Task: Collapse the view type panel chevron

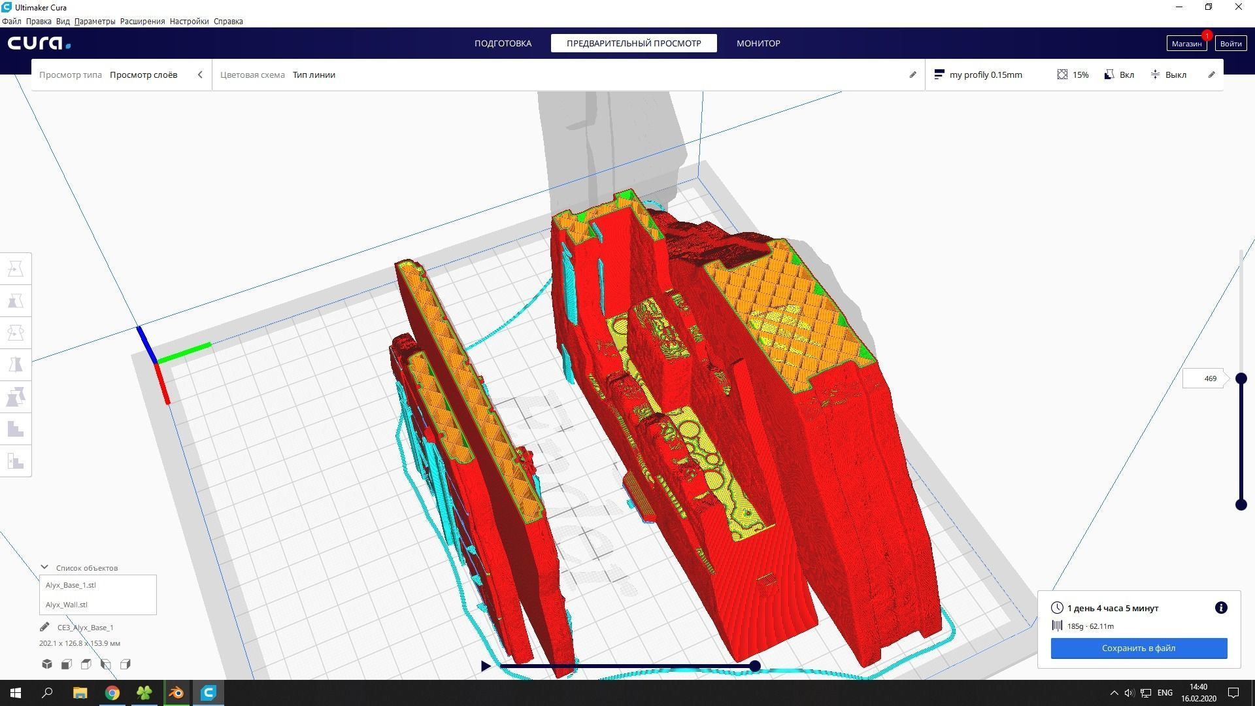Action: [200, 75]
